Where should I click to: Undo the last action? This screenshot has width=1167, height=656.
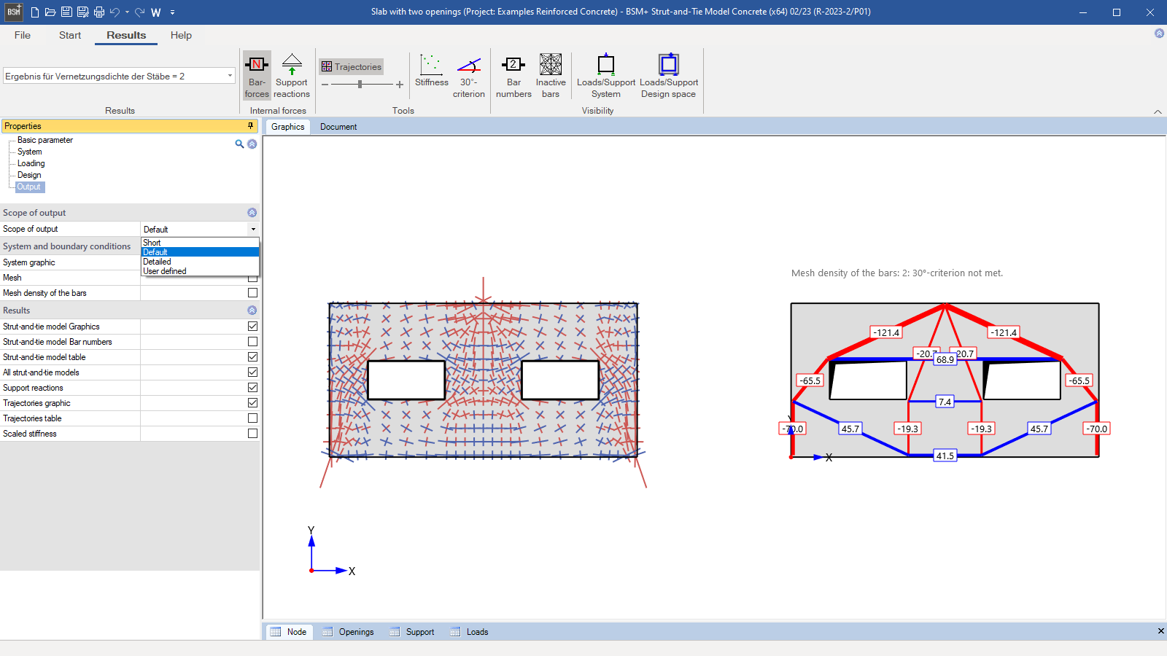[x=115, y=12]
